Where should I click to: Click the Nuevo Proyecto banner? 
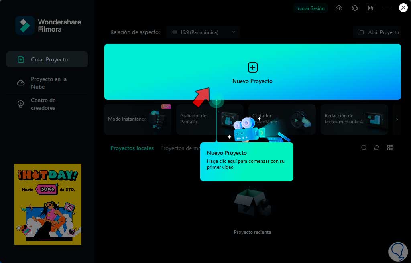(x=252, y=72)
